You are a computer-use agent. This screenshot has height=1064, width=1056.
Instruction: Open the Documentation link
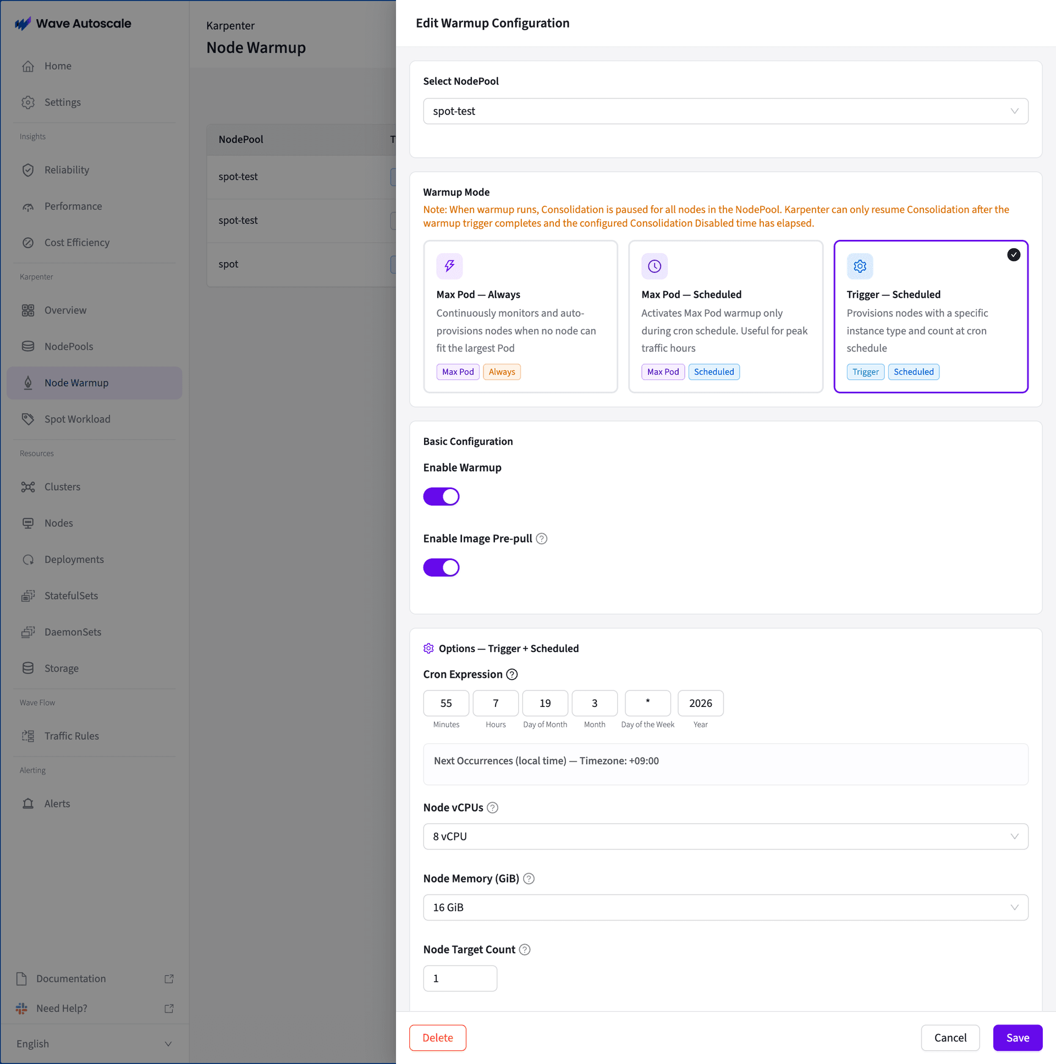pos(94,980)
